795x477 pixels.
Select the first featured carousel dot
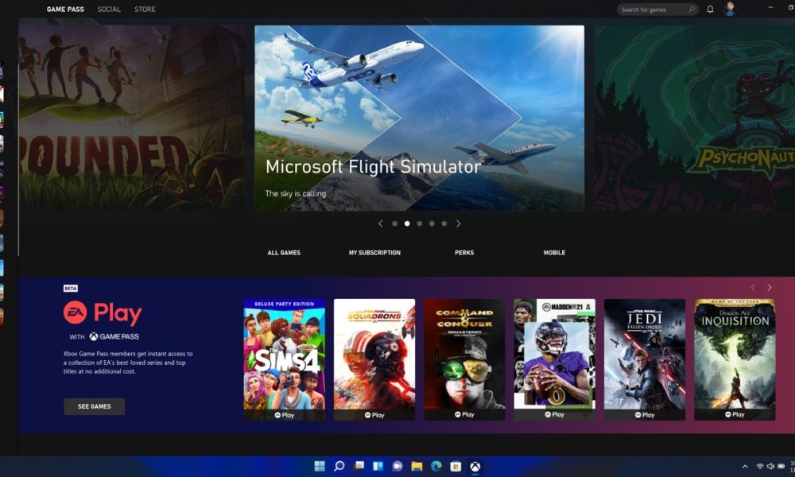(x=394, y=223)
